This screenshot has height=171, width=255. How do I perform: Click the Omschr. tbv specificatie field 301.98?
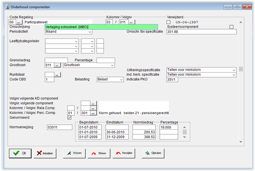click(x=201, y=32)
